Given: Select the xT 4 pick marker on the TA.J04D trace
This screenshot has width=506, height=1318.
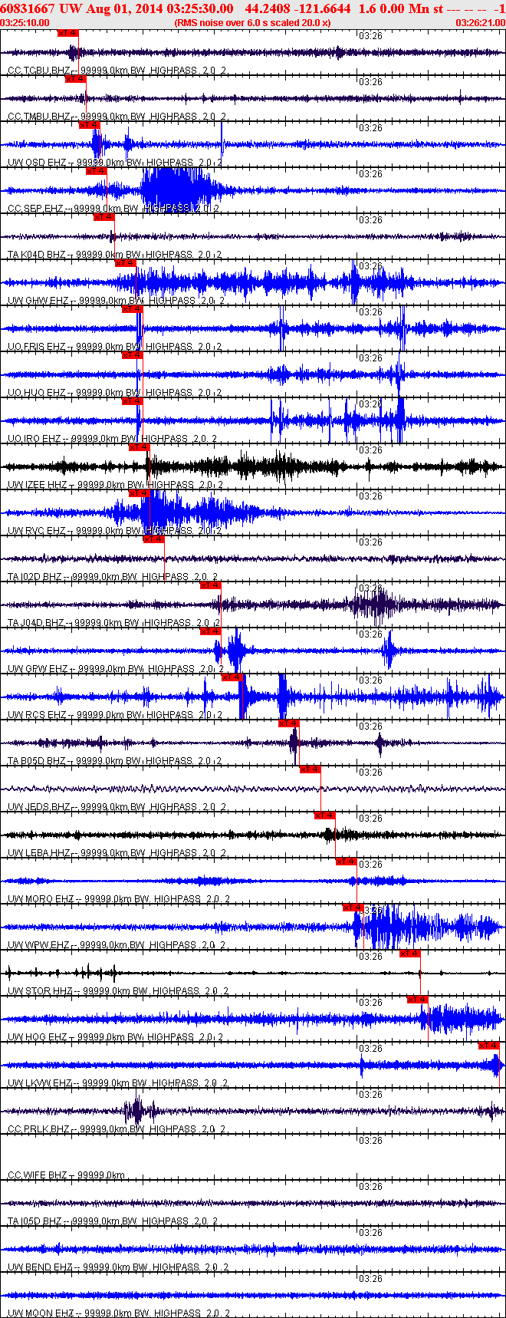Looking at the screenshot, I should click(x=210, y=585).
